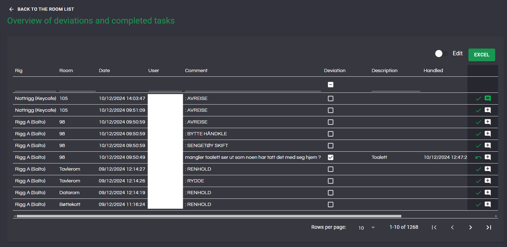The height and width of the screenshot is (247, 507).
Task: Go to the first page of results
Action: pos(434,227)
